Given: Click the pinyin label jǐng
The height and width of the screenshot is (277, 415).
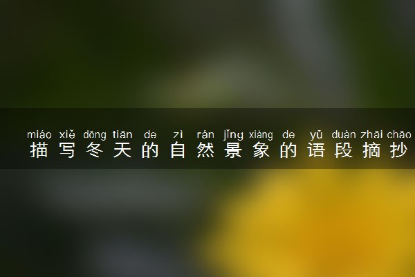Looking at the screenshot, I should pos(233,135).
